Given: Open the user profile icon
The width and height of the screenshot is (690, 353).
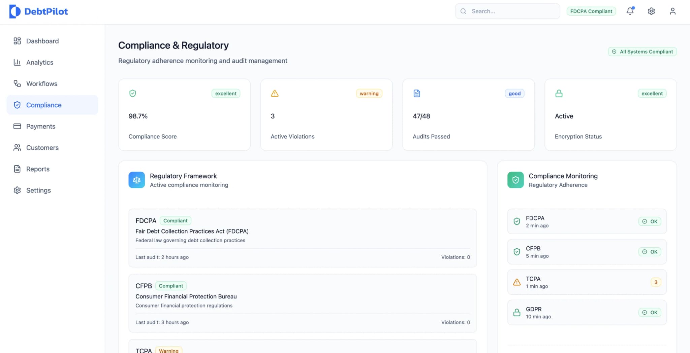Looking at the screenshot, I should [672, 11].
